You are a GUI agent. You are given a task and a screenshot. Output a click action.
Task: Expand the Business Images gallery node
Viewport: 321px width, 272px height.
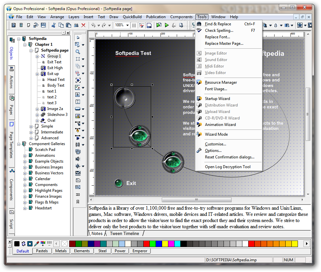pyautogui.click(x=25, y=167)
